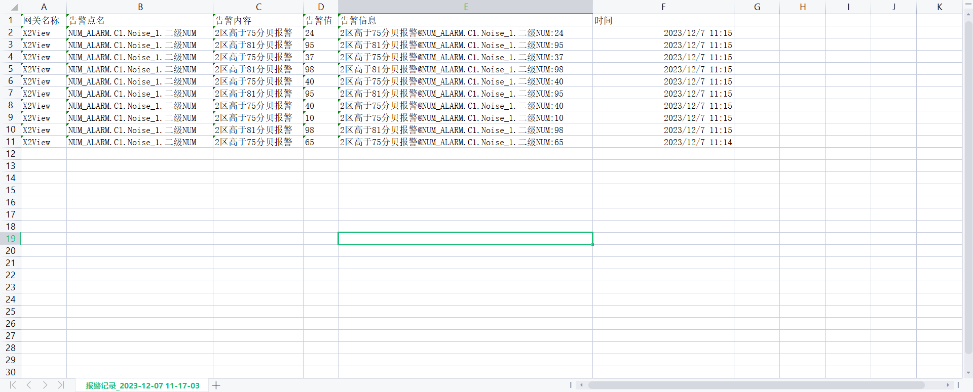Select the cell with time 2023/12/7 11:14
Image resolution: width=973 pixels, height=392 pixels.
tap(663, 142)
